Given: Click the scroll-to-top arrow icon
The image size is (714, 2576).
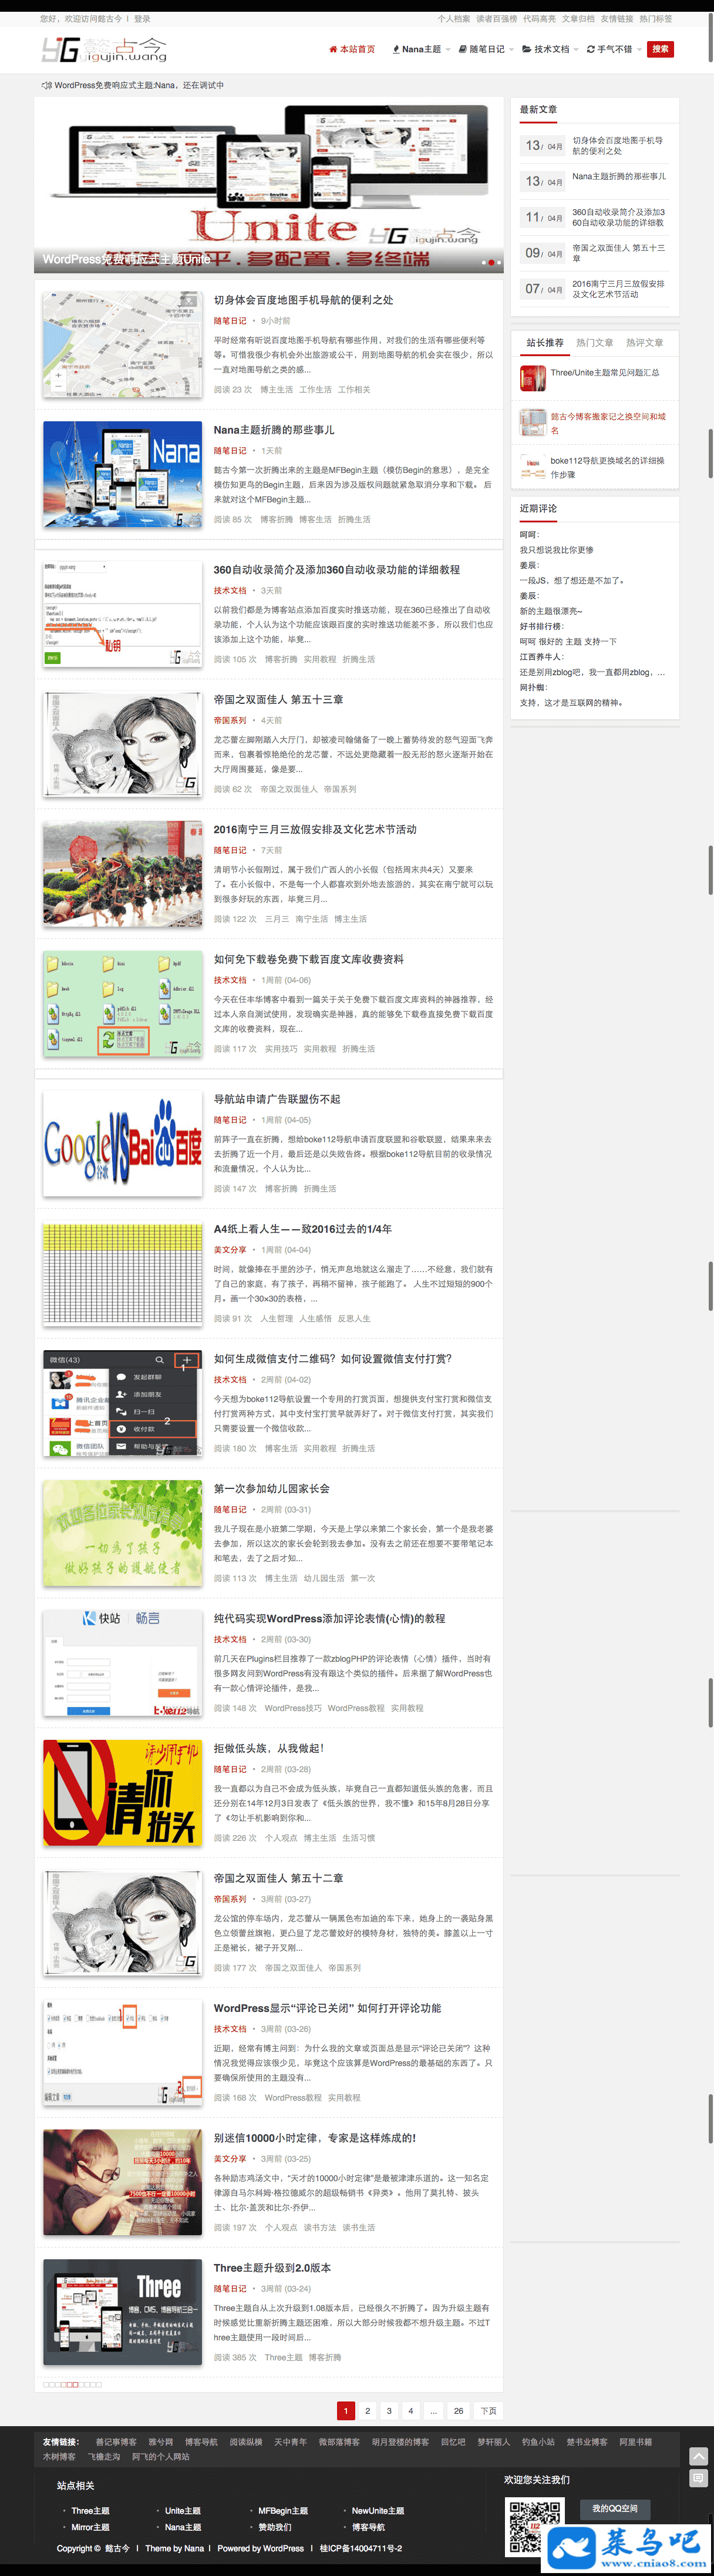Looking at the screenshot, I should [x=698, y=2456].
